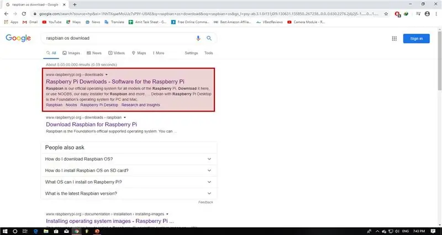Expand What is the latest Raspbian version?

129,194
